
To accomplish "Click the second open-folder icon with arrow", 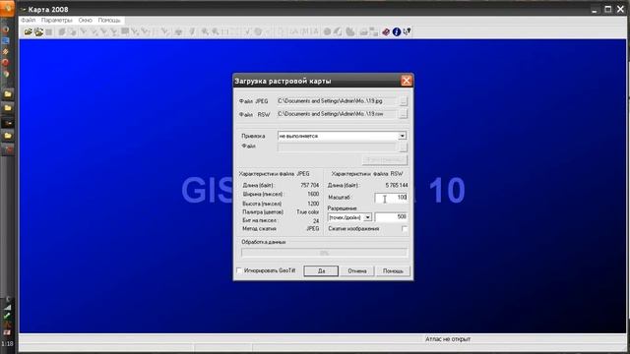I will tap(38, 31).
